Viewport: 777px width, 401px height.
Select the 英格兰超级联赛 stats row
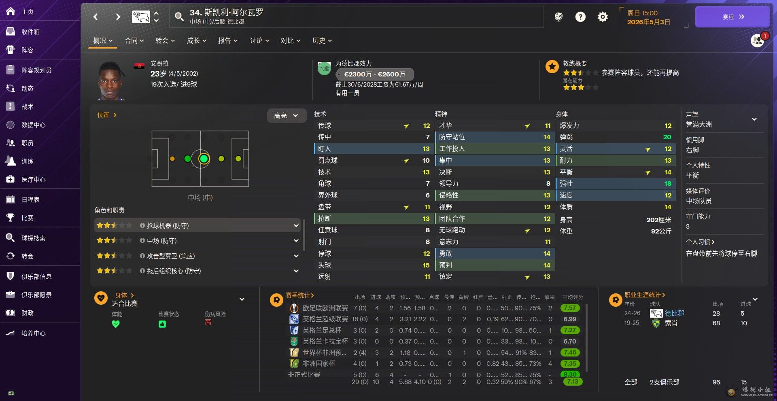point(435,319)
